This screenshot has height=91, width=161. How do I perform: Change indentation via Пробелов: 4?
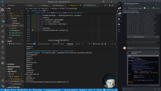click(x=83, y=90)
